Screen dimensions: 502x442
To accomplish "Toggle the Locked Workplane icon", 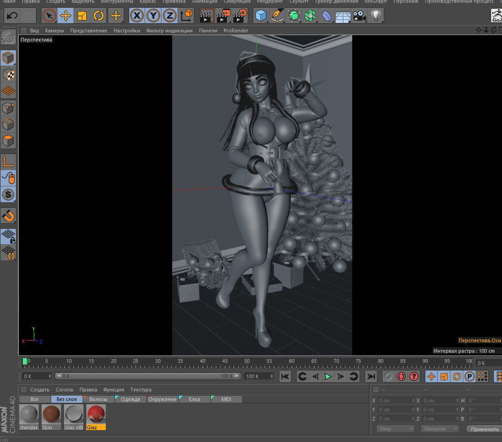I will coord(8,236).
